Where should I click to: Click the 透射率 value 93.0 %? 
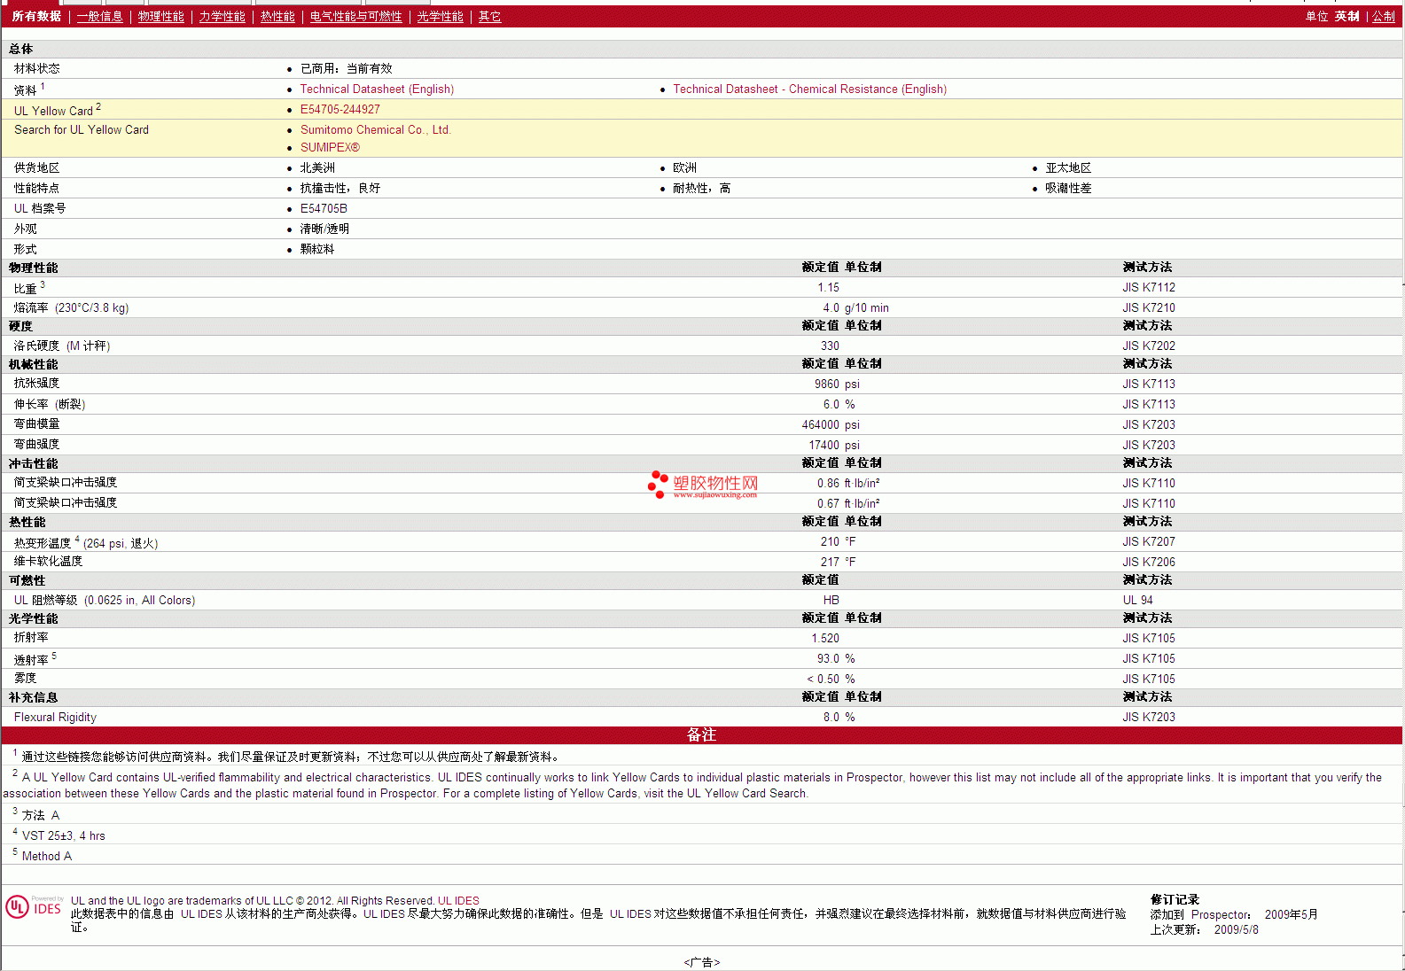[x=836, y=659]
